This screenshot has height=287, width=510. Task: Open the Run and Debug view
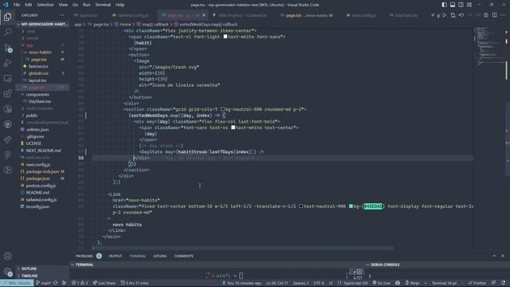pyautogui.click(x=7, y=63)
